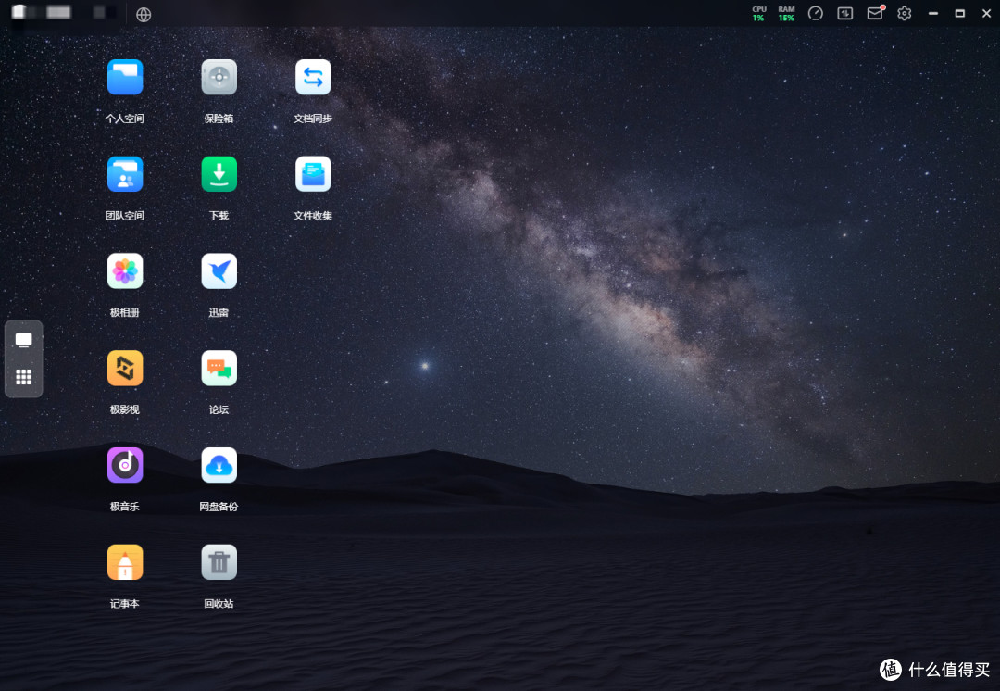
Task: Launch the 文件收集 file collection app
Action: (313, 174)
